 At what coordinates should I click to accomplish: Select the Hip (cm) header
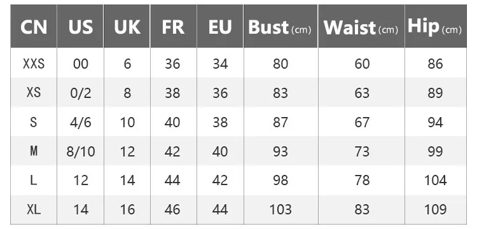tap(435, 27)
